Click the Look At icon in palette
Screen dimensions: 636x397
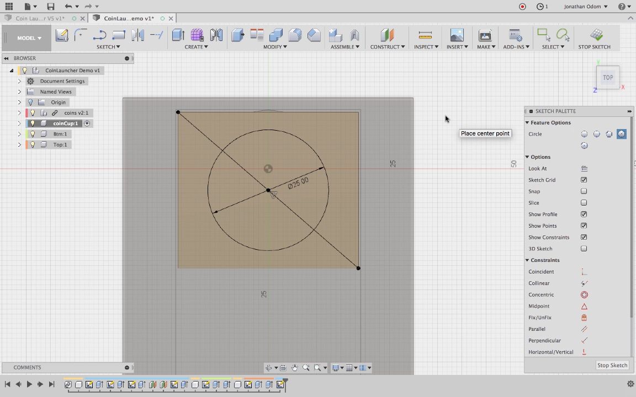tap(584, 169)
